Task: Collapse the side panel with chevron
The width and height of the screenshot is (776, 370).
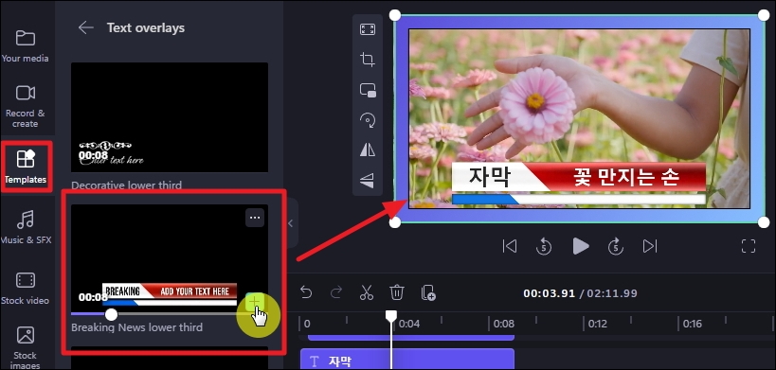Action: coord(291,223)
